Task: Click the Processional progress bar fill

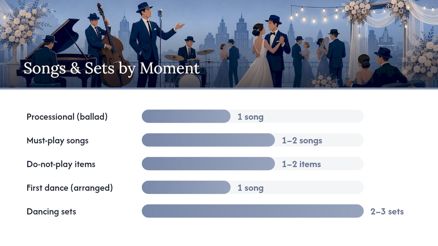Action: coord(186,116)
